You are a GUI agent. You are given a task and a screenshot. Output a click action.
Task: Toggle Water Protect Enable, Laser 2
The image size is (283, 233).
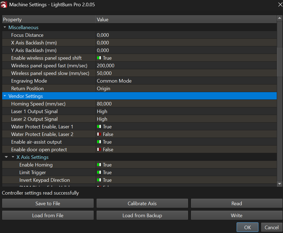pyautogui.click(x=99, y=134)
